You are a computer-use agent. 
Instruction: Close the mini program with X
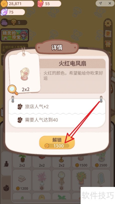pos(110,4)
